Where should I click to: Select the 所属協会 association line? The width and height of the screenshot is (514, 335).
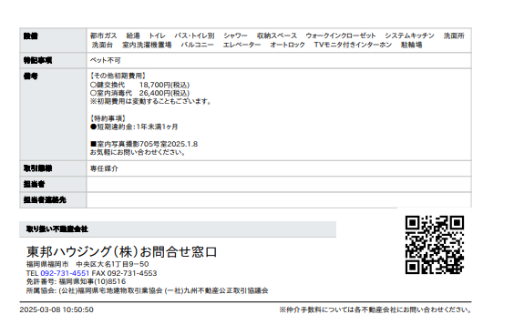click(148, 290)
